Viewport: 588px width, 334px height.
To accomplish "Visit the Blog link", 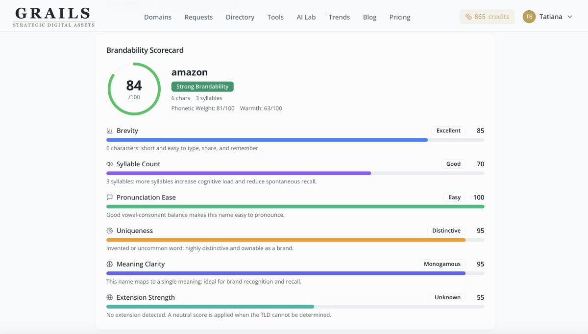I will click(x=370, y=17).
